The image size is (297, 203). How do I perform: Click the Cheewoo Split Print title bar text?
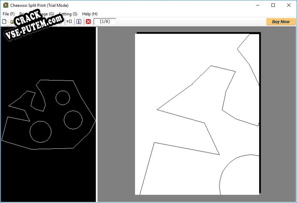(40, 5)
